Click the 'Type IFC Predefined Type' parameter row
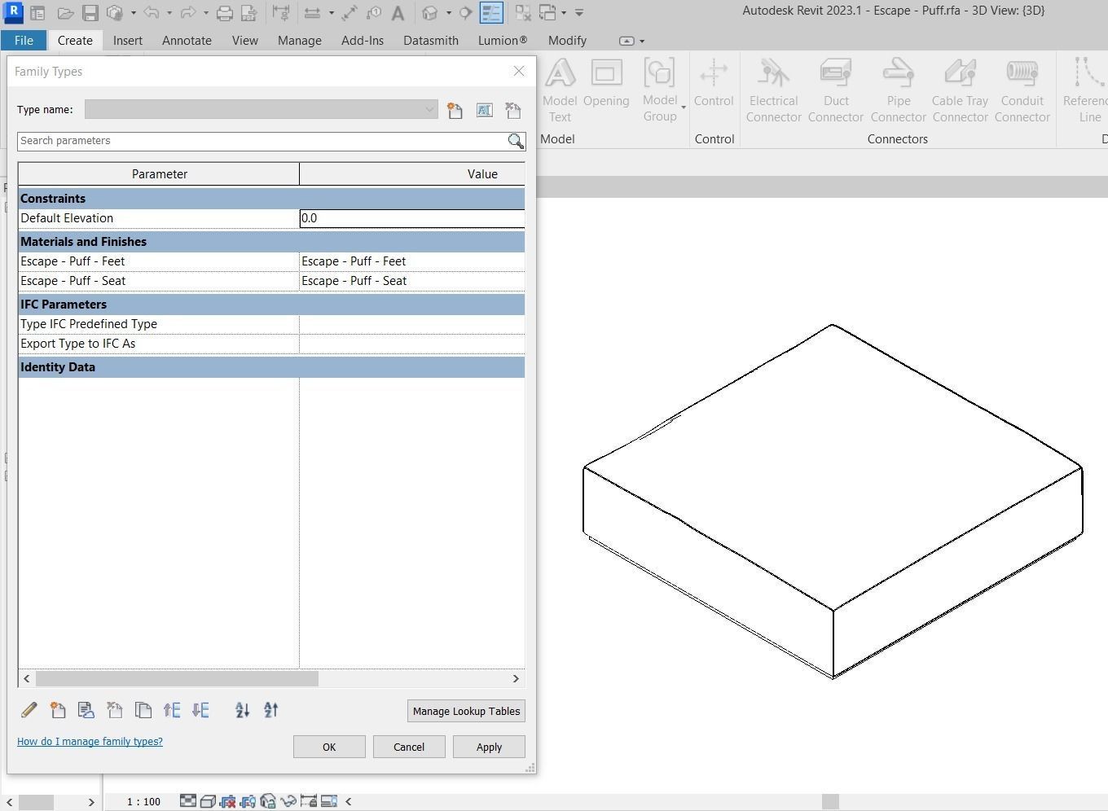 pyautogui.click(x=271, y=324)
